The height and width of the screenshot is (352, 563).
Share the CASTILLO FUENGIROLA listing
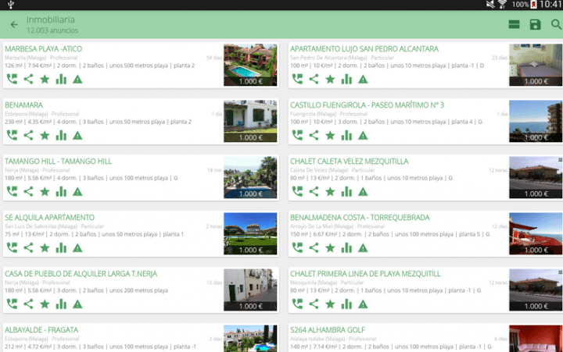click(314, 135)
